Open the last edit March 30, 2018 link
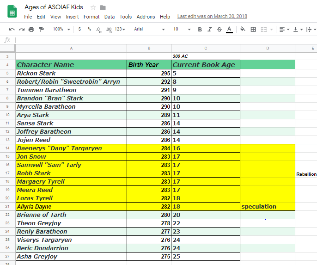The height and width of the screenshot is (265, 317). (212, 16)
